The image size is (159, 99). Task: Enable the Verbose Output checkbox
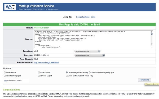pos(39,76)
